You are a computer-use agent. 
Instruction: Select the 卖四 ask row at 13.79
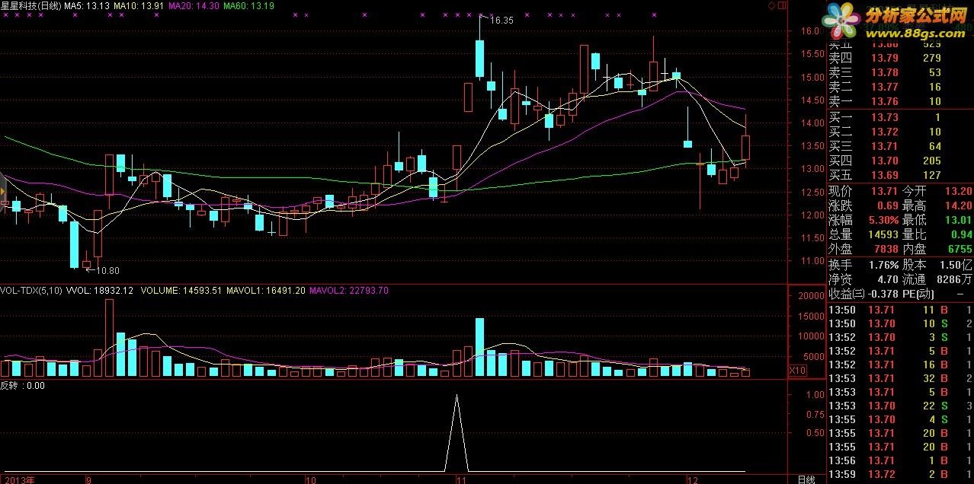(x=900, y=58)
